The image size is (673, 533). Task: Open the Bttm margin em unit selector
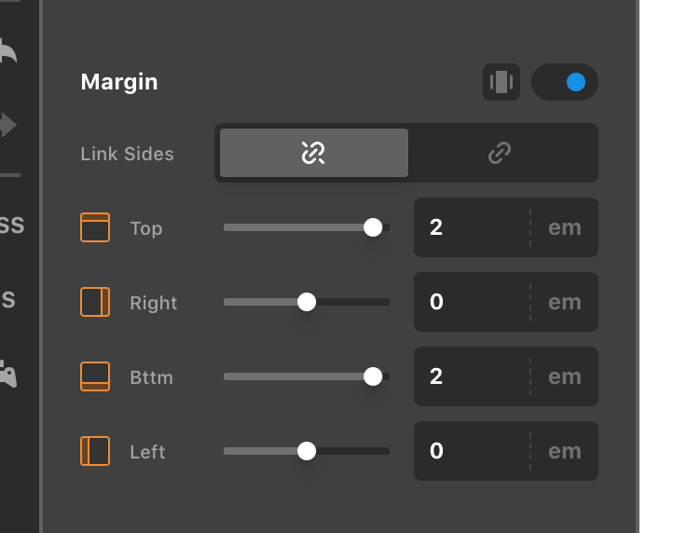click(565, 376)
